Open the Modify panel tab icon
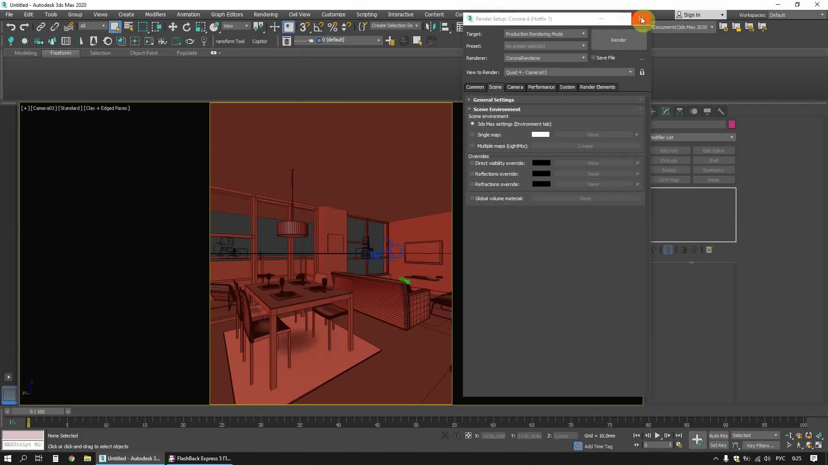The height and width of the screenshot is (465, 828). coord(666,111)
